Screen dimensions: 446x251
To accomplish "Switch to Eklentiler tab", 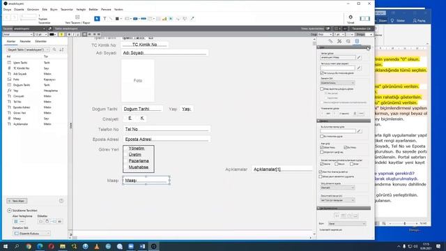I will 40,42.
